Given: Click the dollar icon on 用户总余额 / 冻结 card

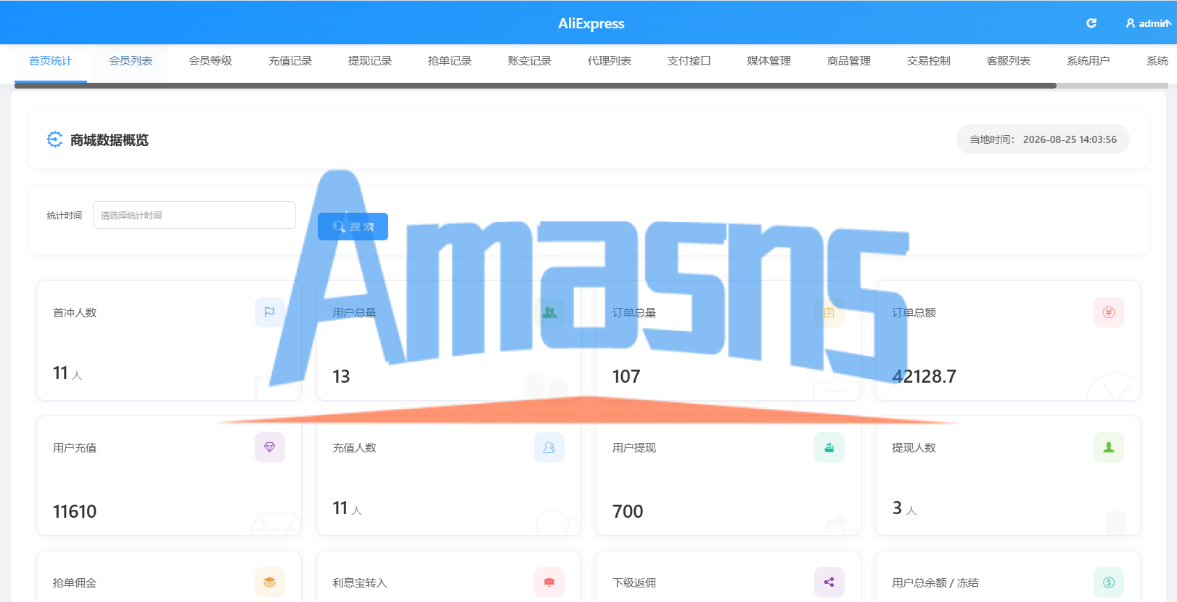Looking at the screenshot, I should point(1109,582).
